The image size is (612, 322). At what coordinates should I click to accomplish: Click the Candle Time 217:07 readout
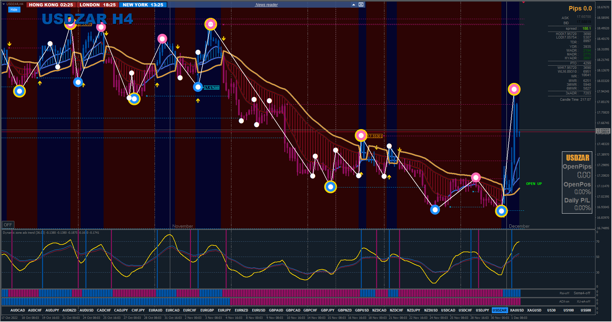point(575,99)
